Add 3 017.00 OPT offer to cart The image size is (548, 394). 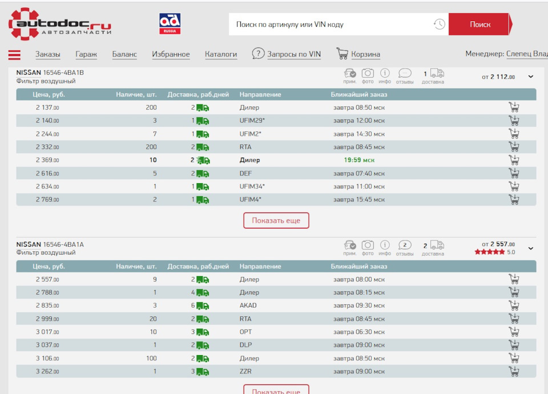tap(514, 331)
